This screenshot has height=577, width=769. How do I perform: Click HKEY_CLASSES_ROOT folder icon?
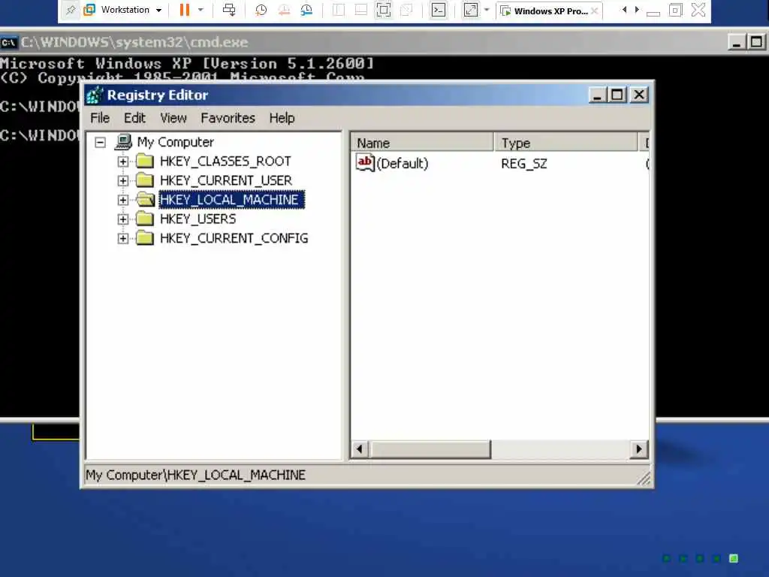pyautogui.click(x=145, y=161)
